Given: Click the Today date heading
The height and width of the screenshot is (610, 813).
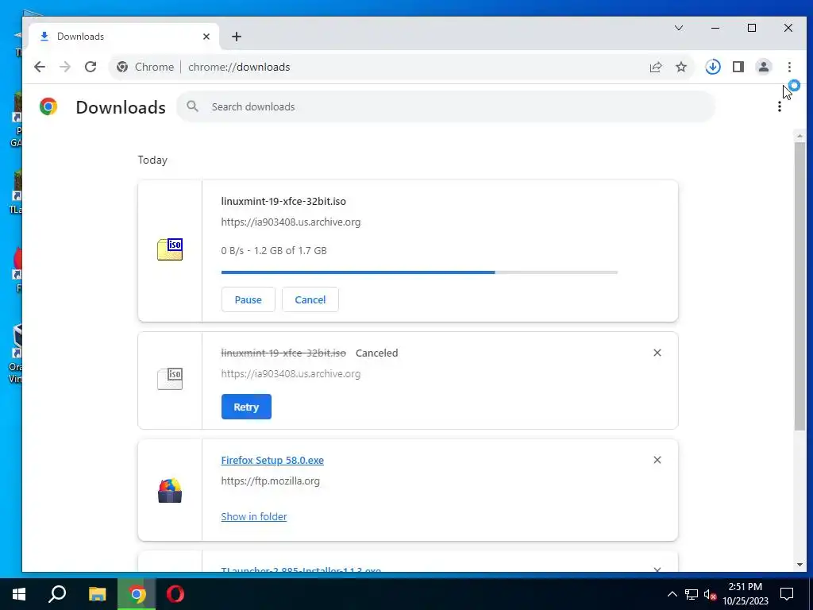Looking at the screenshot, I should tap(152, 160).
